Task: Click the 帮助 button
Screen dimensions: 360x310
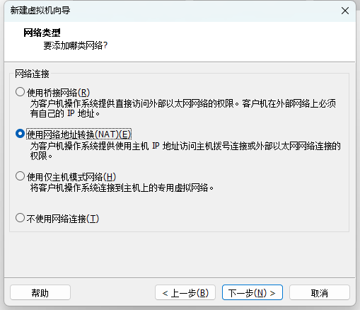Action: point(40,292)
